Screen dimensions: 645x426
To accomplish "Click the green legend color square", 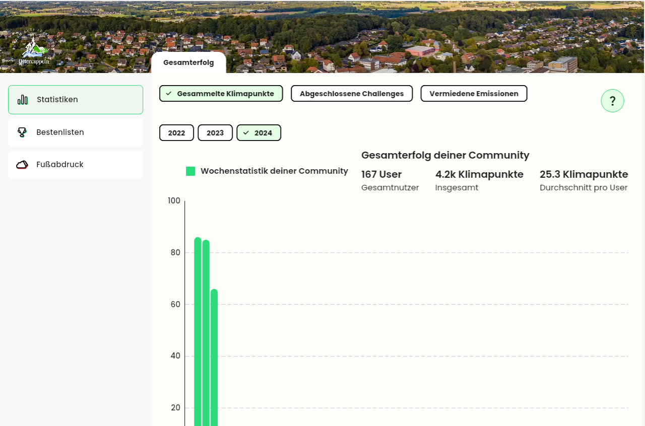I will click(190, 171).
